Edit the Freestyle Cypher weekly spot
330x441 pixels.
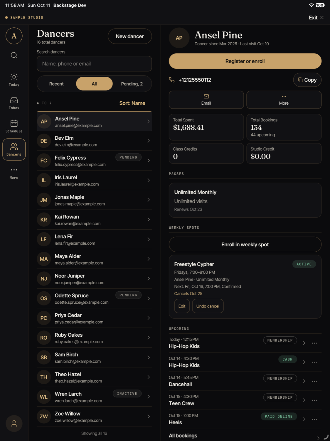[182, 306]
